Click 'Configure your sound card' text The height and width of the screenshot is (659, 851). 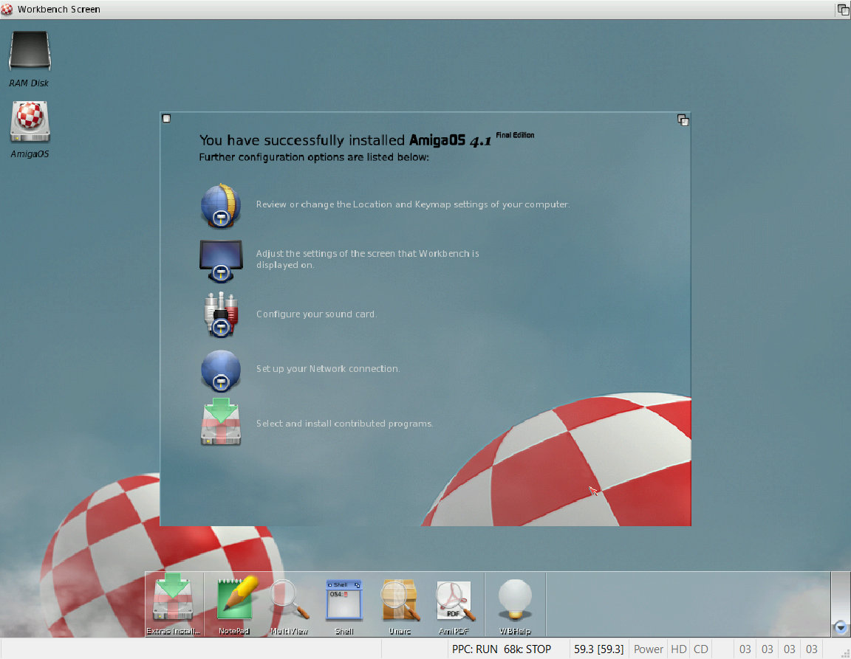[316, 314]
